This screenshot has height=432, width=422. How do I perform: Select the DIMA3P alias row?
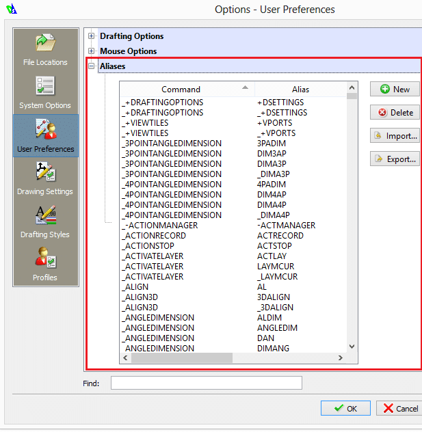click(x=233, y=163)
